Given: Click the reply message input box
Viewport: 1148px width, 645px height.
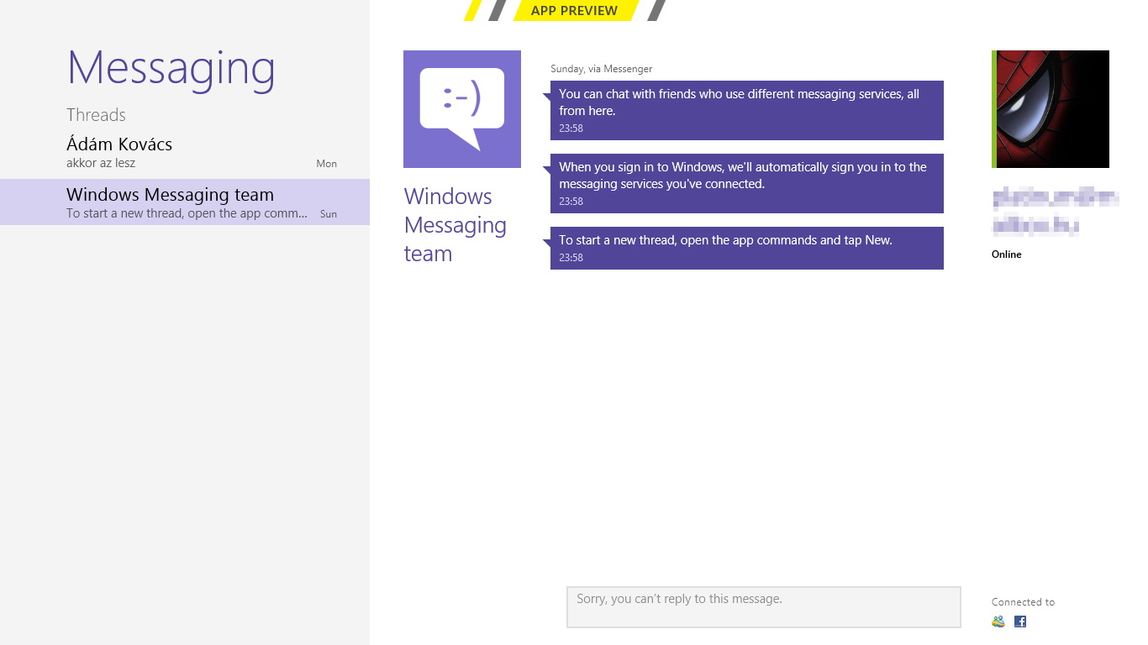Looking at the screenshot, I should pos(764,607).
